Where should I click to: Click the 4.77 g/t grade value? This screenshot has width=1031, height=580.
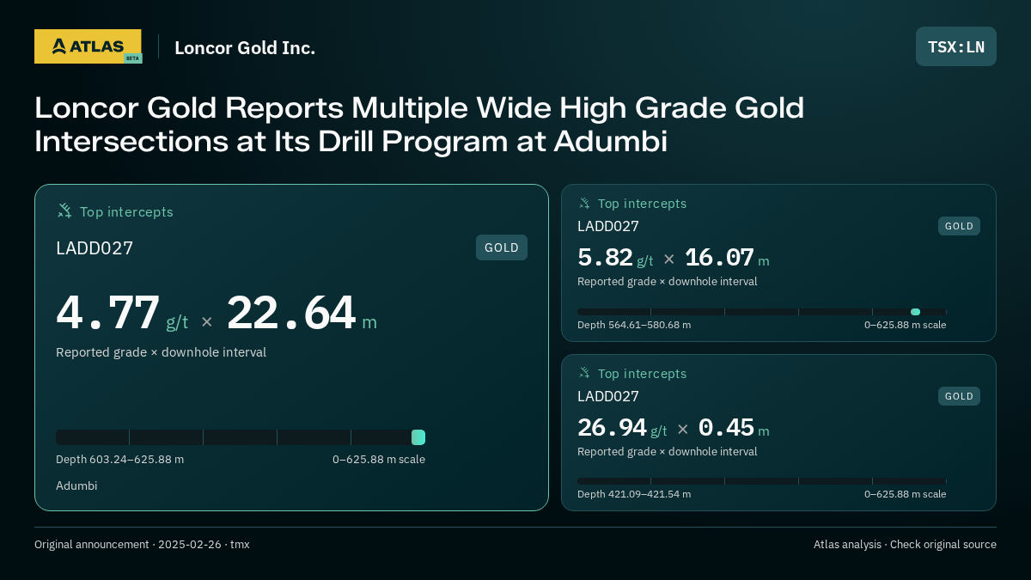click(122, 313)
